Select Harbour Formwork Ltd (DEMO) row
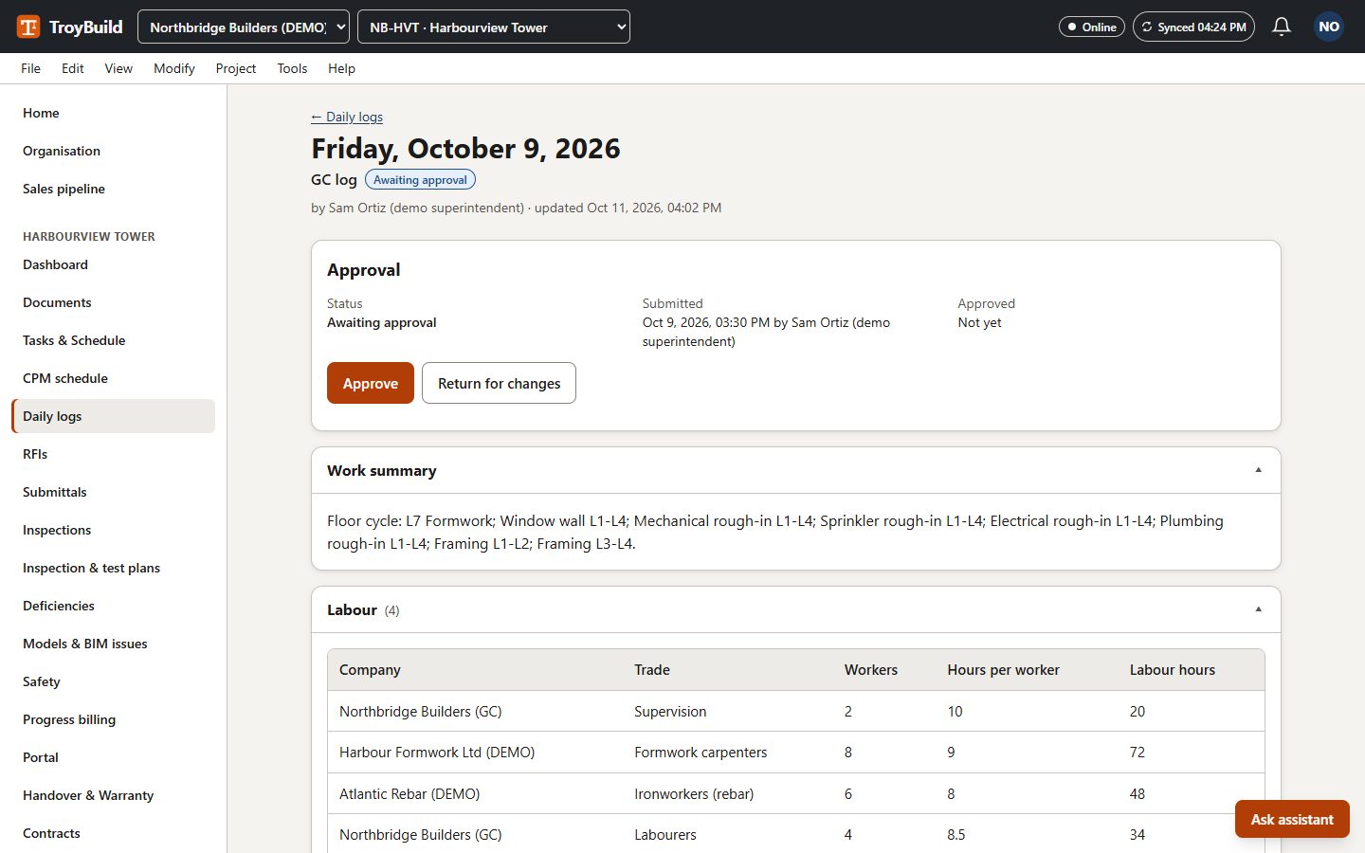This screenshot has width=1365, height=853. click(796, 753)
